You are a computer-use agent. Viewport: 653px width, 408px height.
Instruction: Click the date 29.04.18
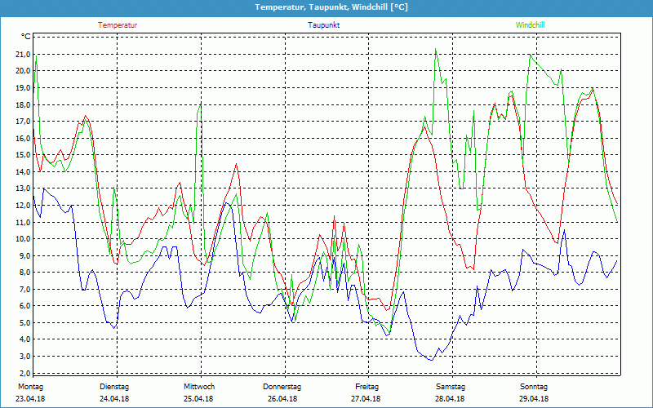point(534,399)
